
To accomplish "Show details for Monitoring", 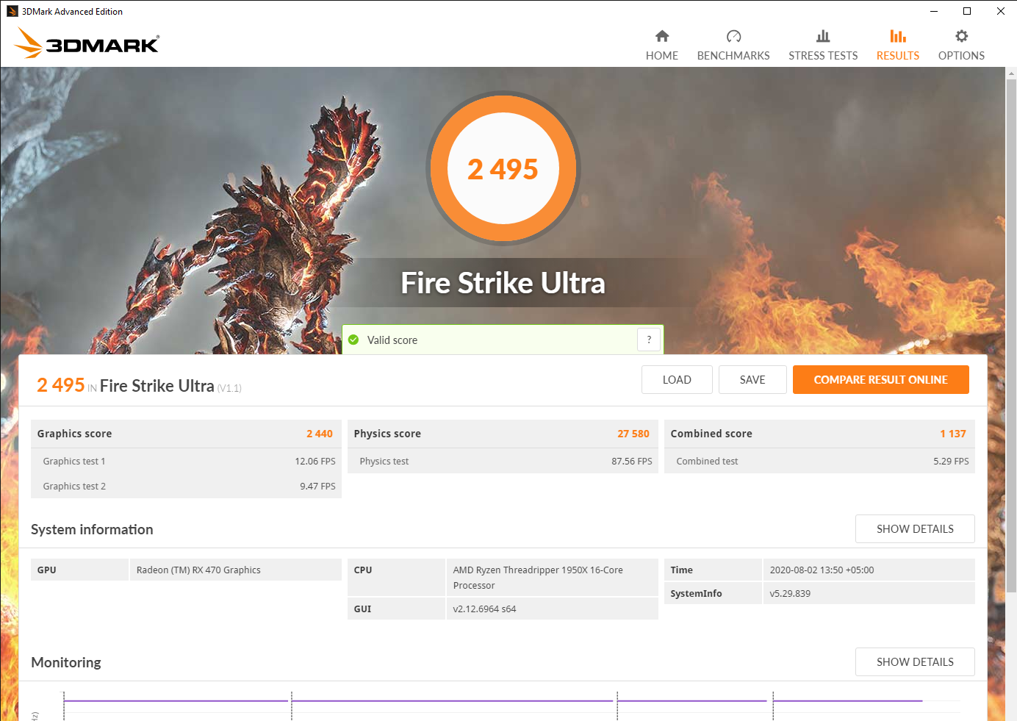I will [x=915, y=662].
